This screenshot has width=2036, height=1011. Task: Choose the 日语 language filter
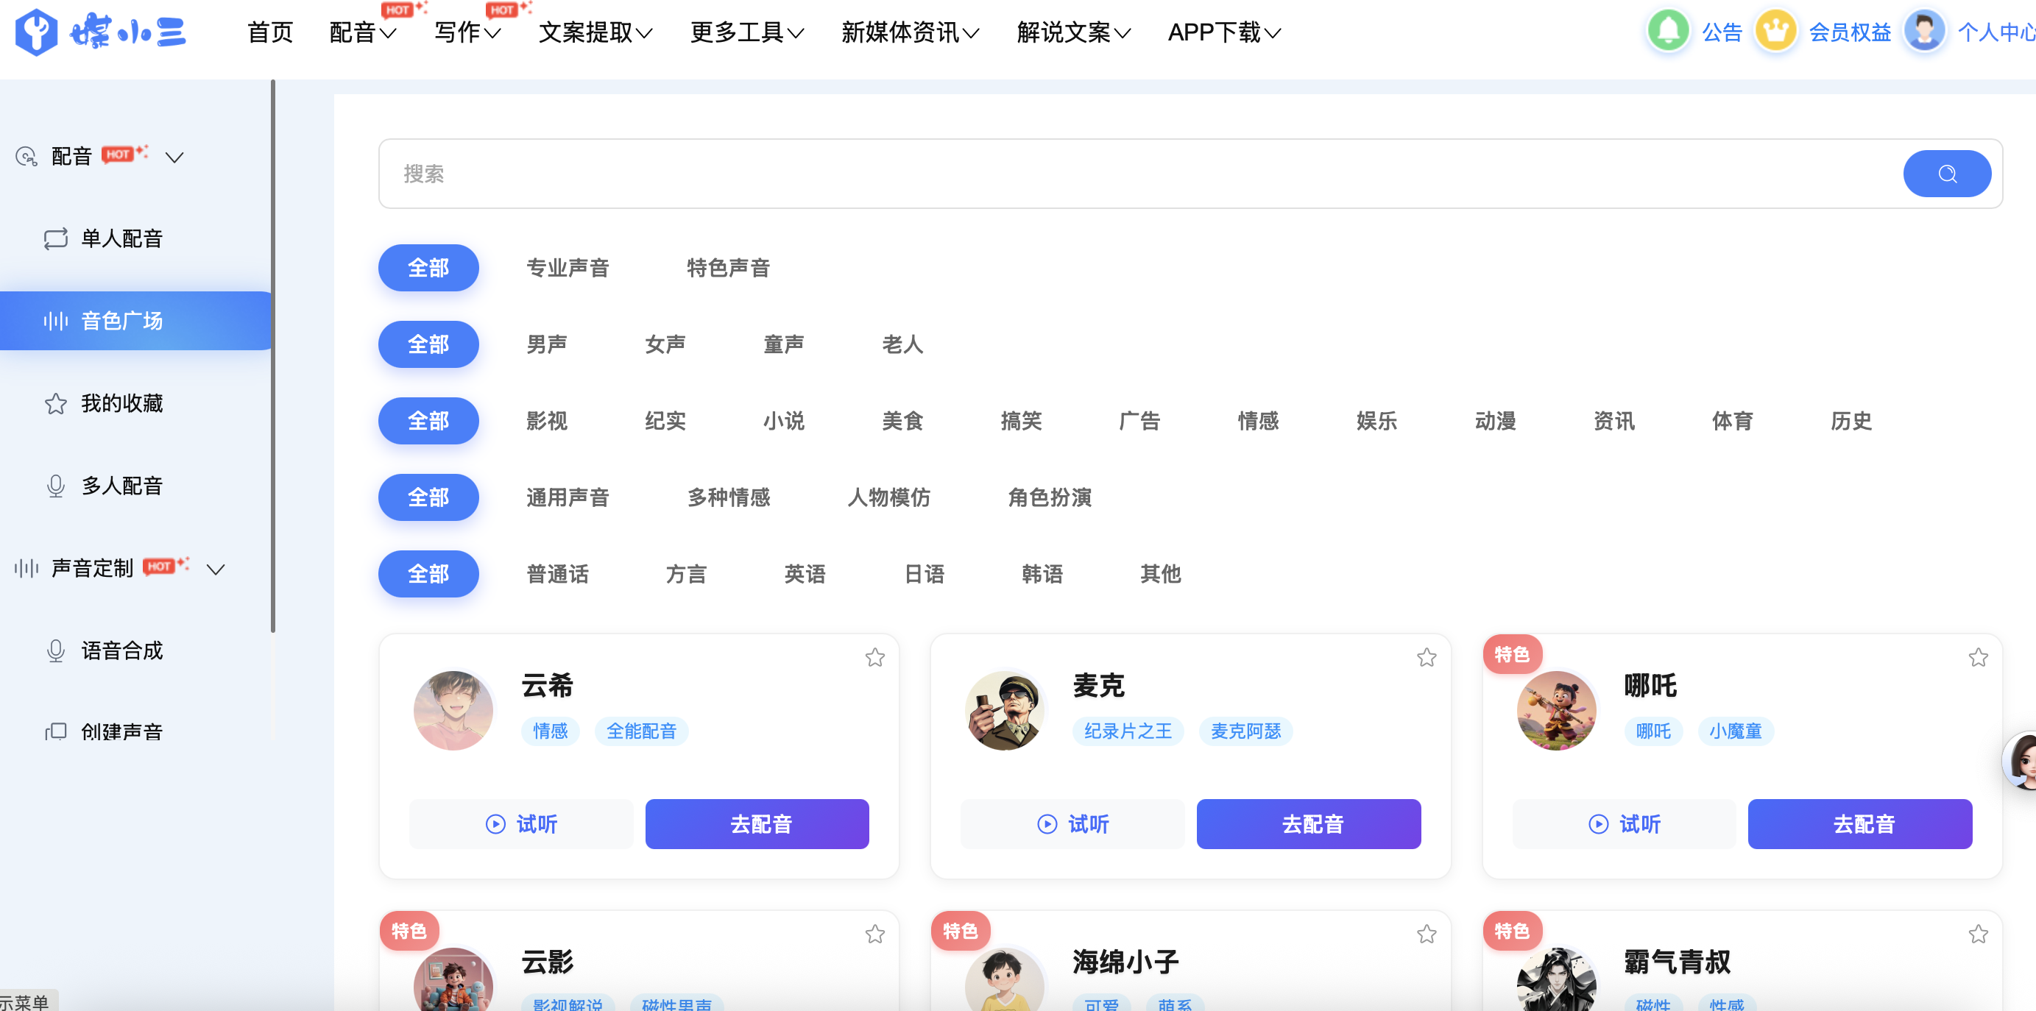[923, 574]
